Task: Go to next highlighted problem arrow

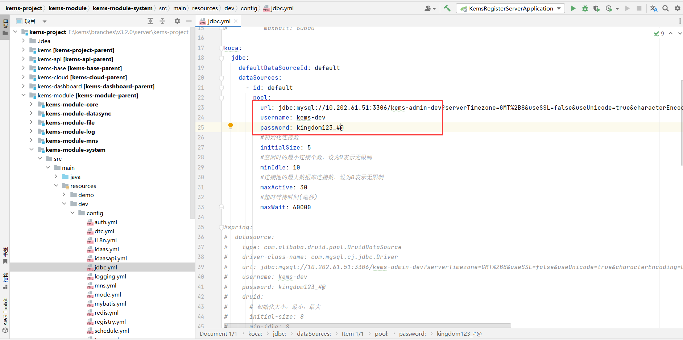Action: (x=680, y=33)
